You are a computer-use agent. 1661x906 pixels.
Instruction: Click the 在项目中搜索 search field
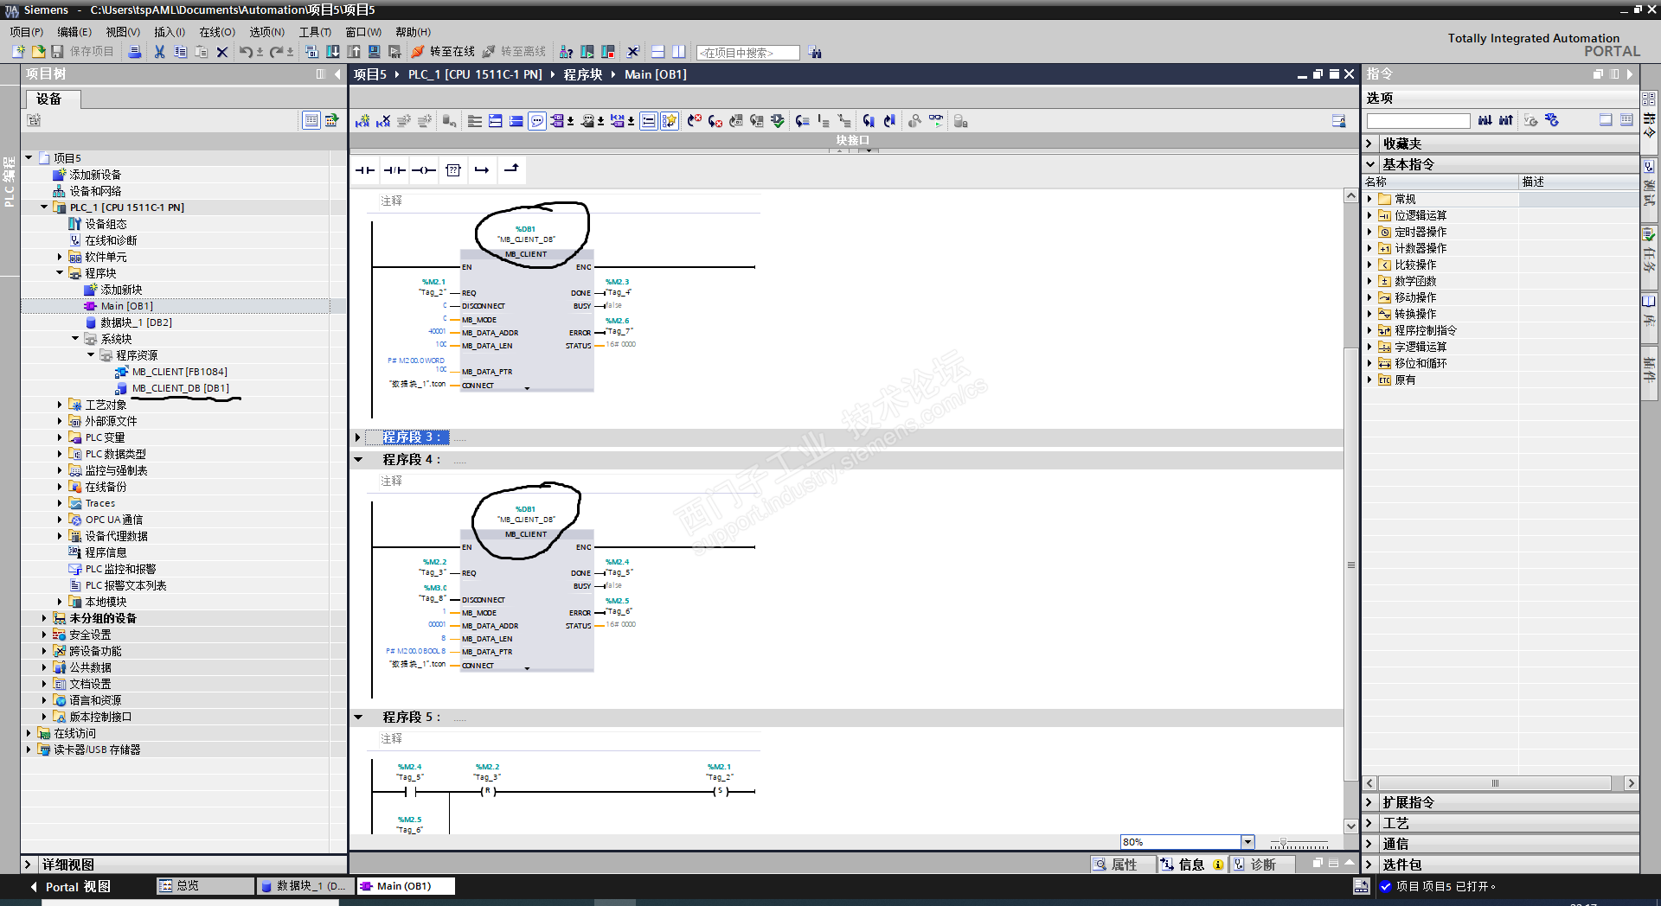coord(747,53)
